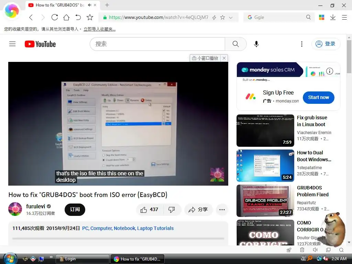Viewport: 352px width, 264px height.
Task: Click the import favorites now link
Action: pos(99,29)
